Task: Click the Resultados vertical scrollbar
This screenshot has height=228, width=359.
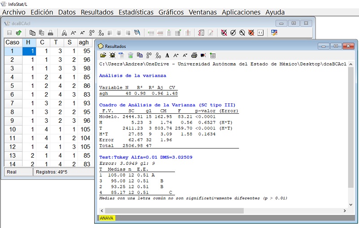Action: point(351,134)
